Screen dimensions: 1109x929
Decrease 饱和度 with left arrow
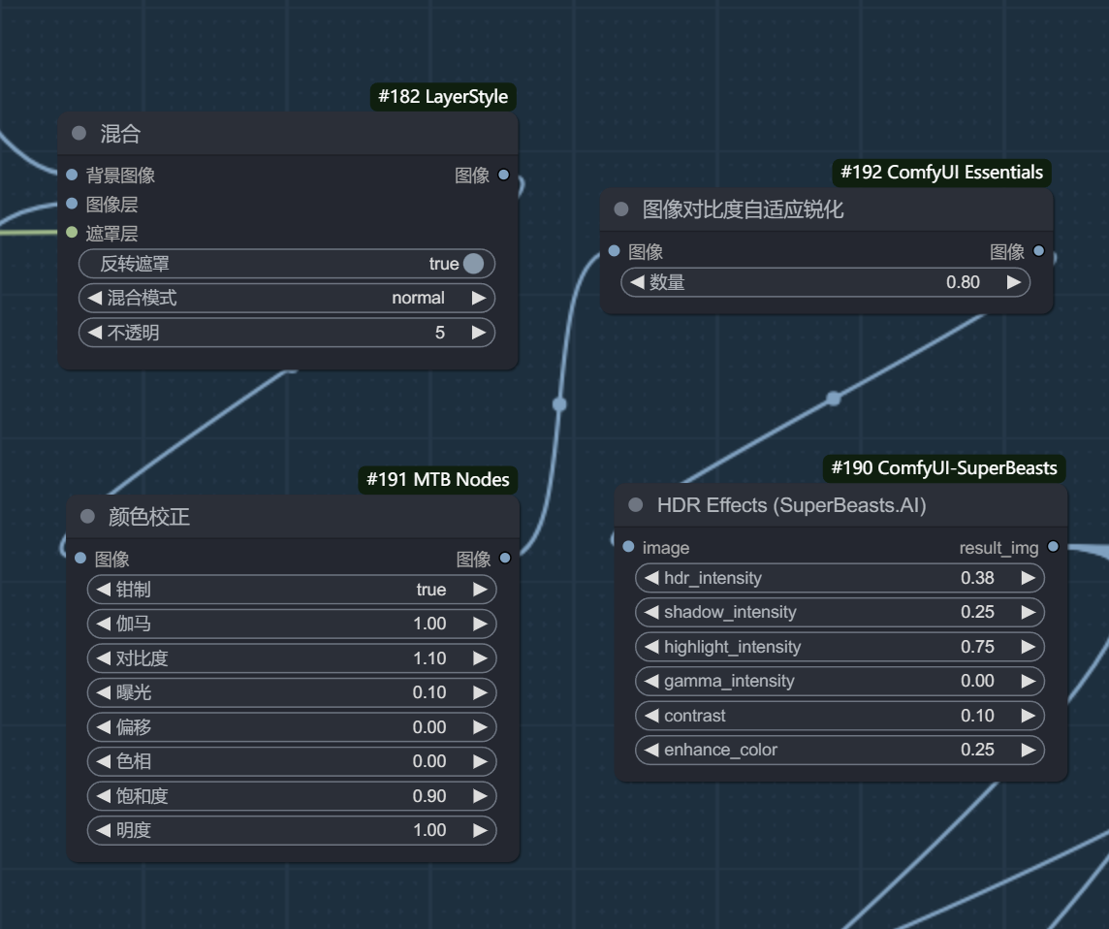tap(104, 796)
